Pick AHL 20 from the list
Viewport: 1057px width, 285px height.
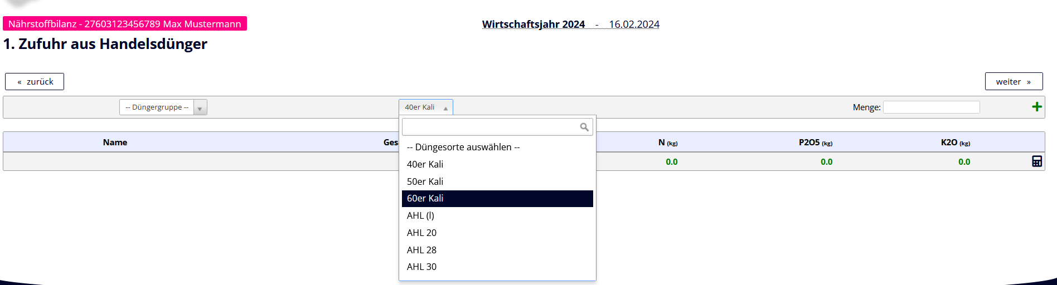click(497, 233)
